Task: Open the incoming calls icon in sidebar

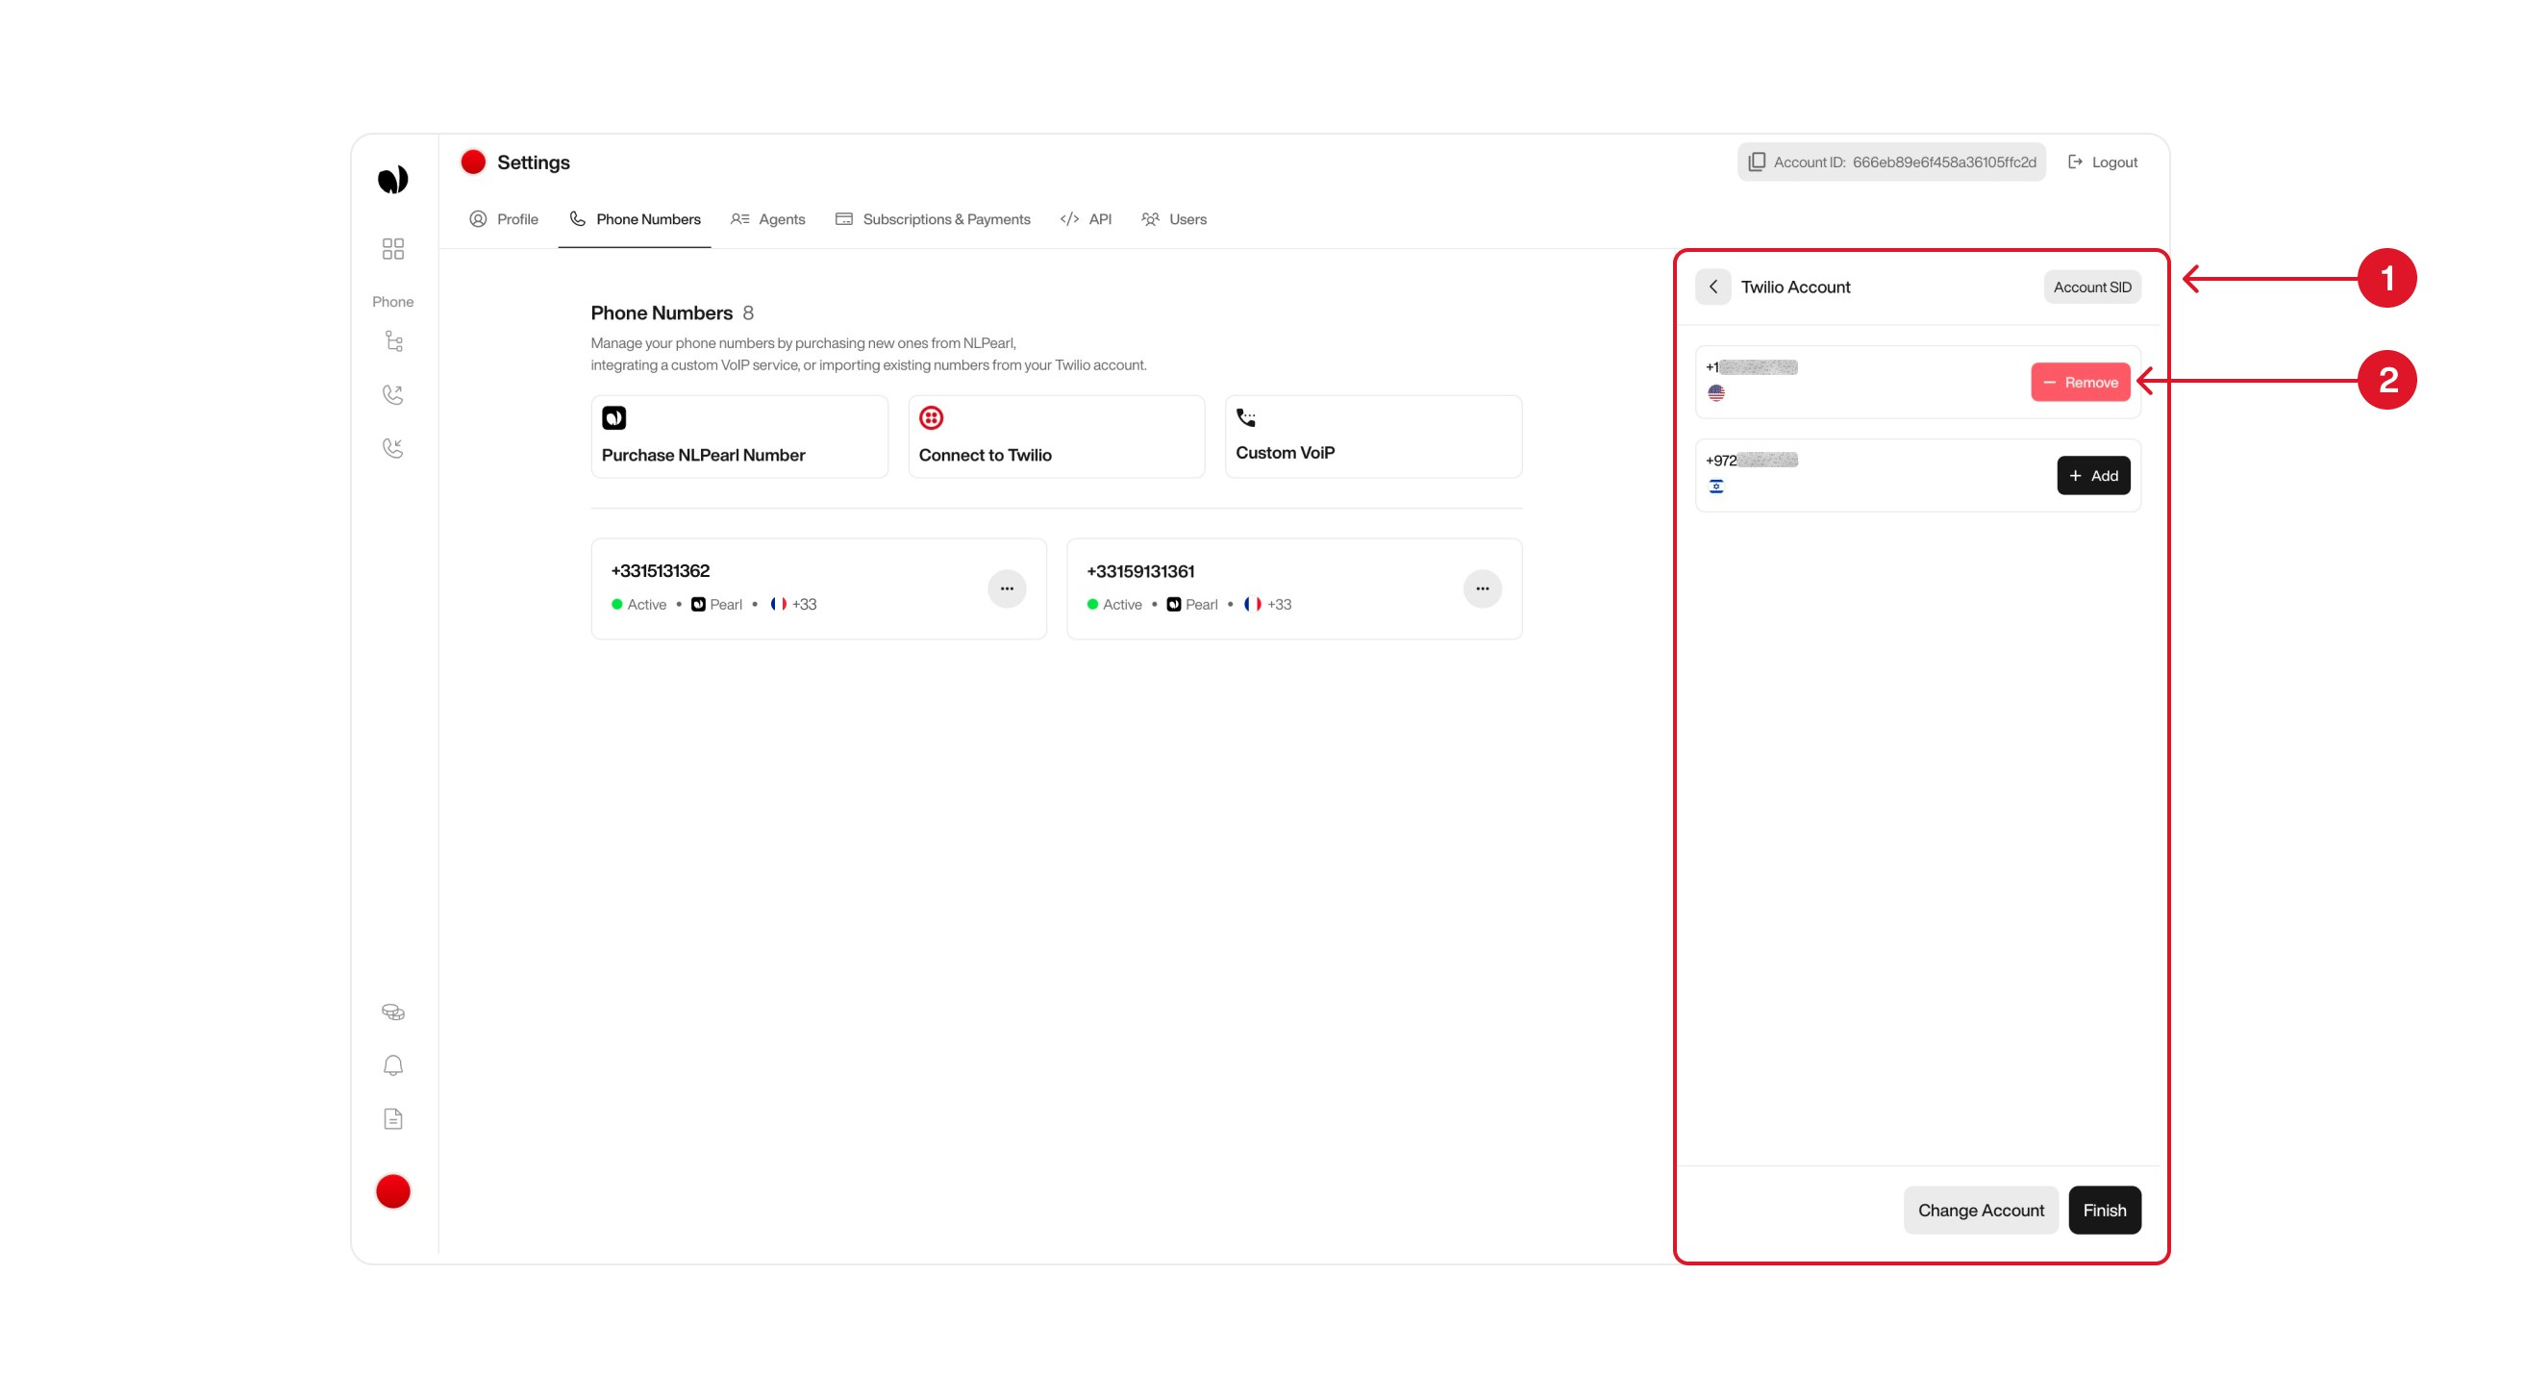Action: pos(392,448)
